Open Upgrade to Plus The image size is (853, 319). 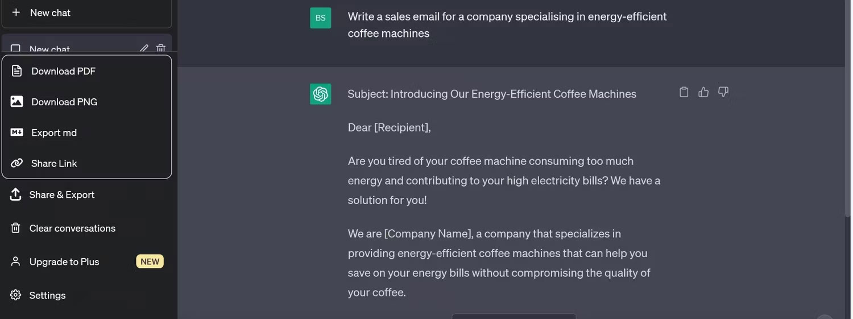[64, 262]
